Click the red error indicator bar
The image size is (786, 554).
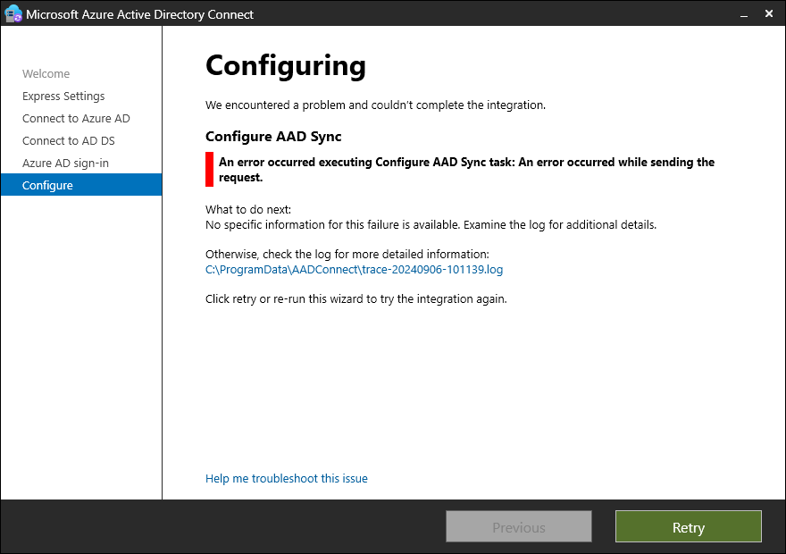pyautogui.click(x=210, y=170)
